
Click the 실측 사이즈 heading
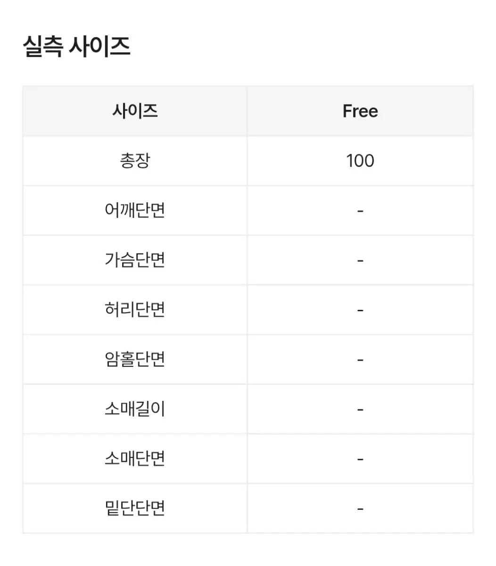pyautogui.click(x=76, y=47)
